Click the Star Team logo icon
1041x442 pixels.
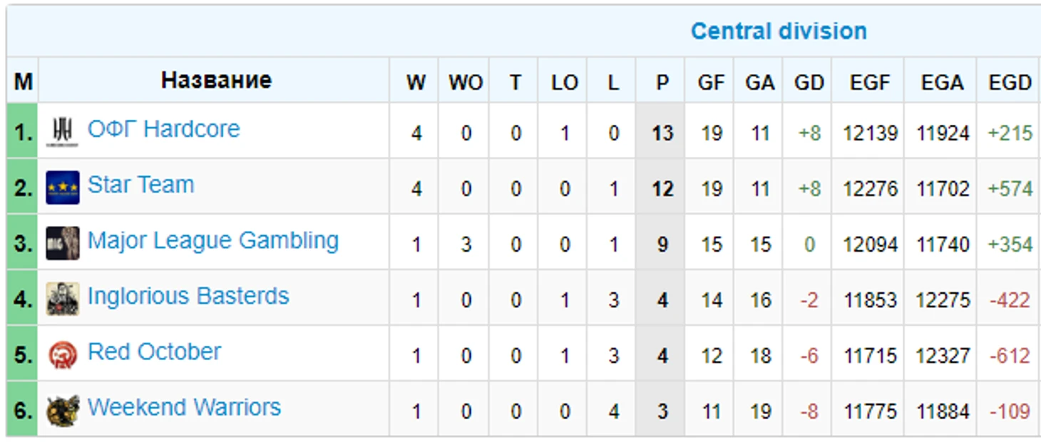click(x=63, y=187)
